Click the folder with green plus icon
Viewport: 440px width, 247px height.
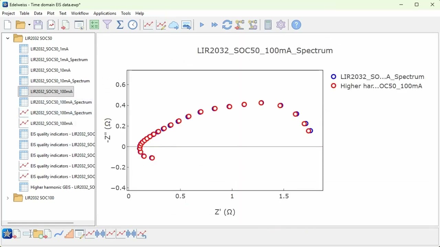tap(38, 234)
